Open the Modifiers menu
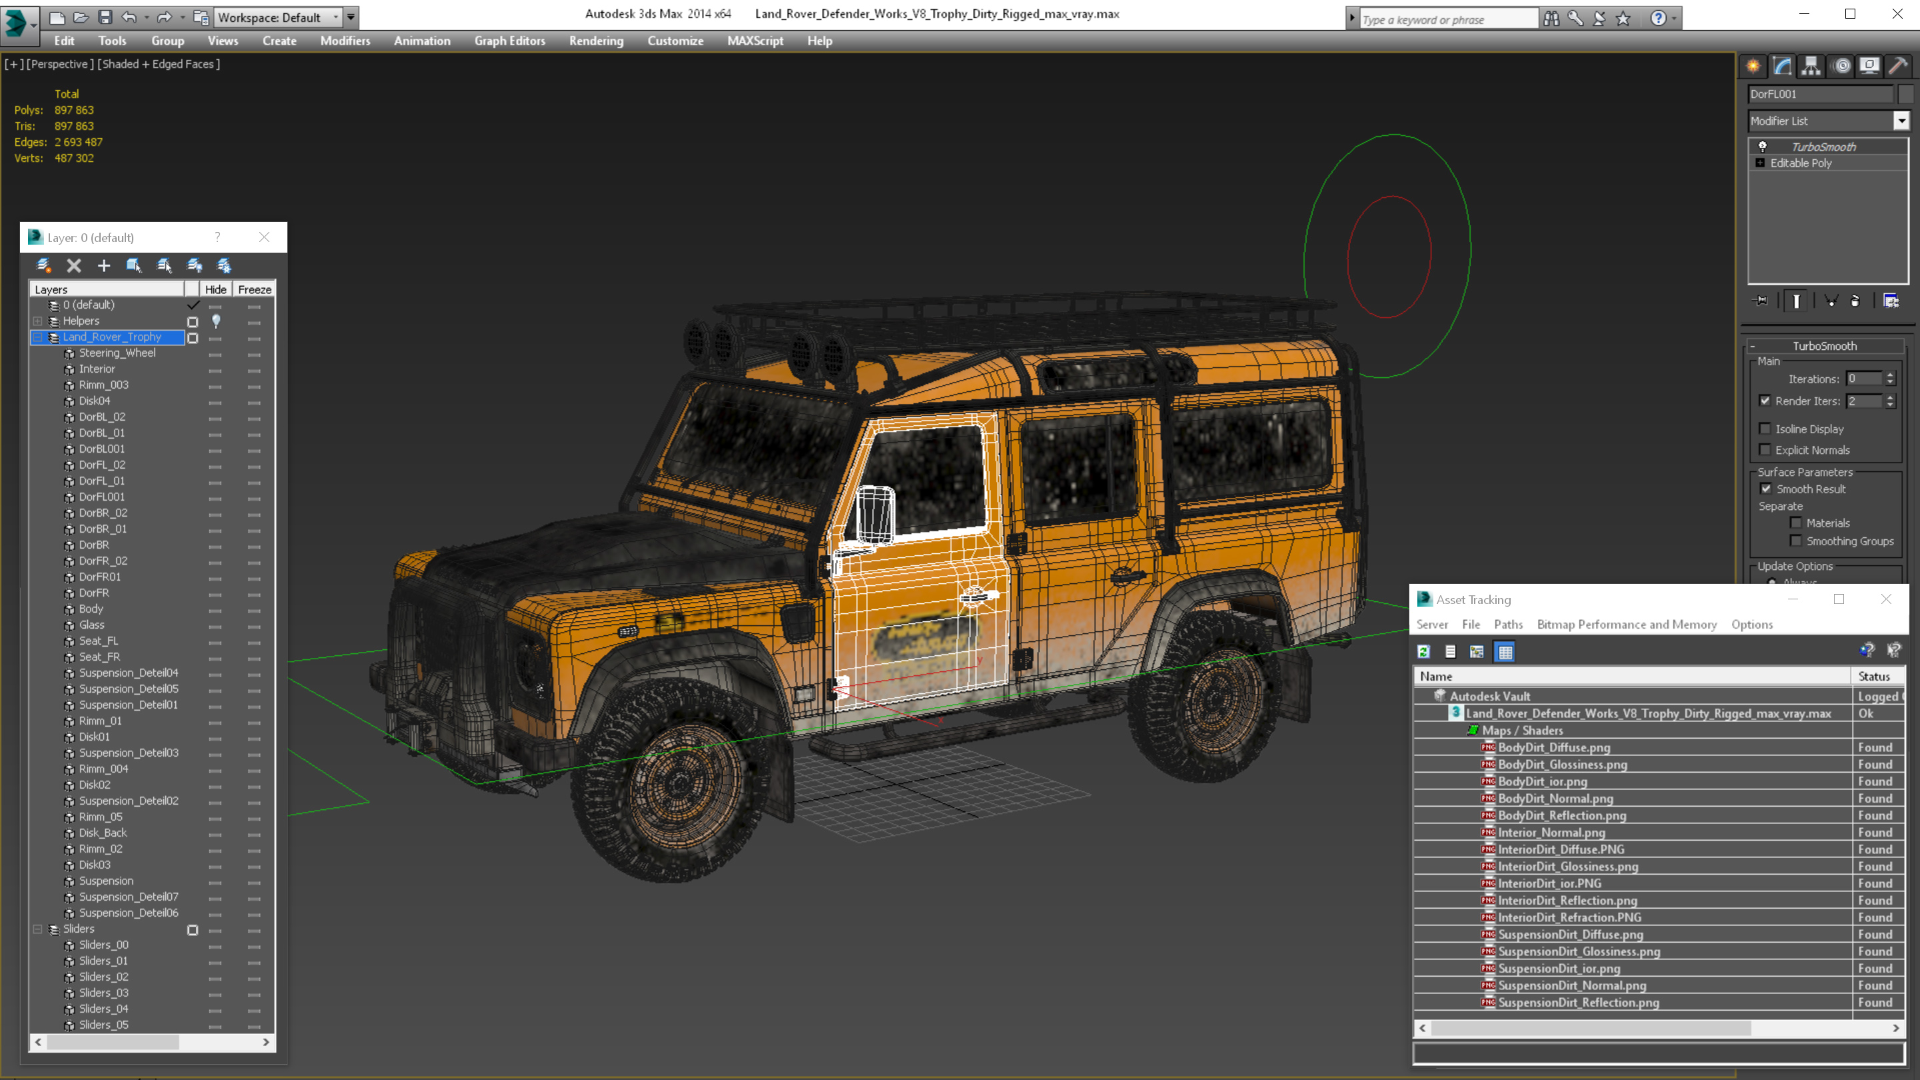This screenshot has width=1920, height=1080. 345,41
